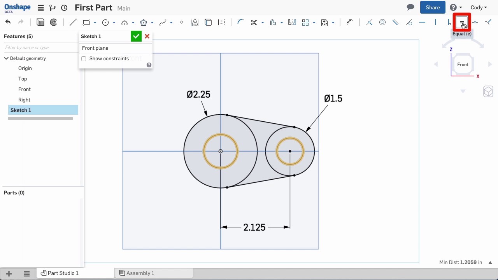Screen dimensions: 498x280
Task: Open the Polygon tool dropdown arrow
Action: pos(152,23)
